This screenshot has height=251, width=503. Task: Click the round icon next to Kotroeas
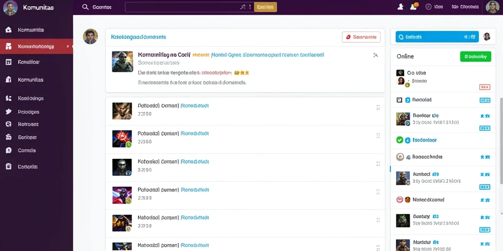pyautogui.click(x=9, y=124)
